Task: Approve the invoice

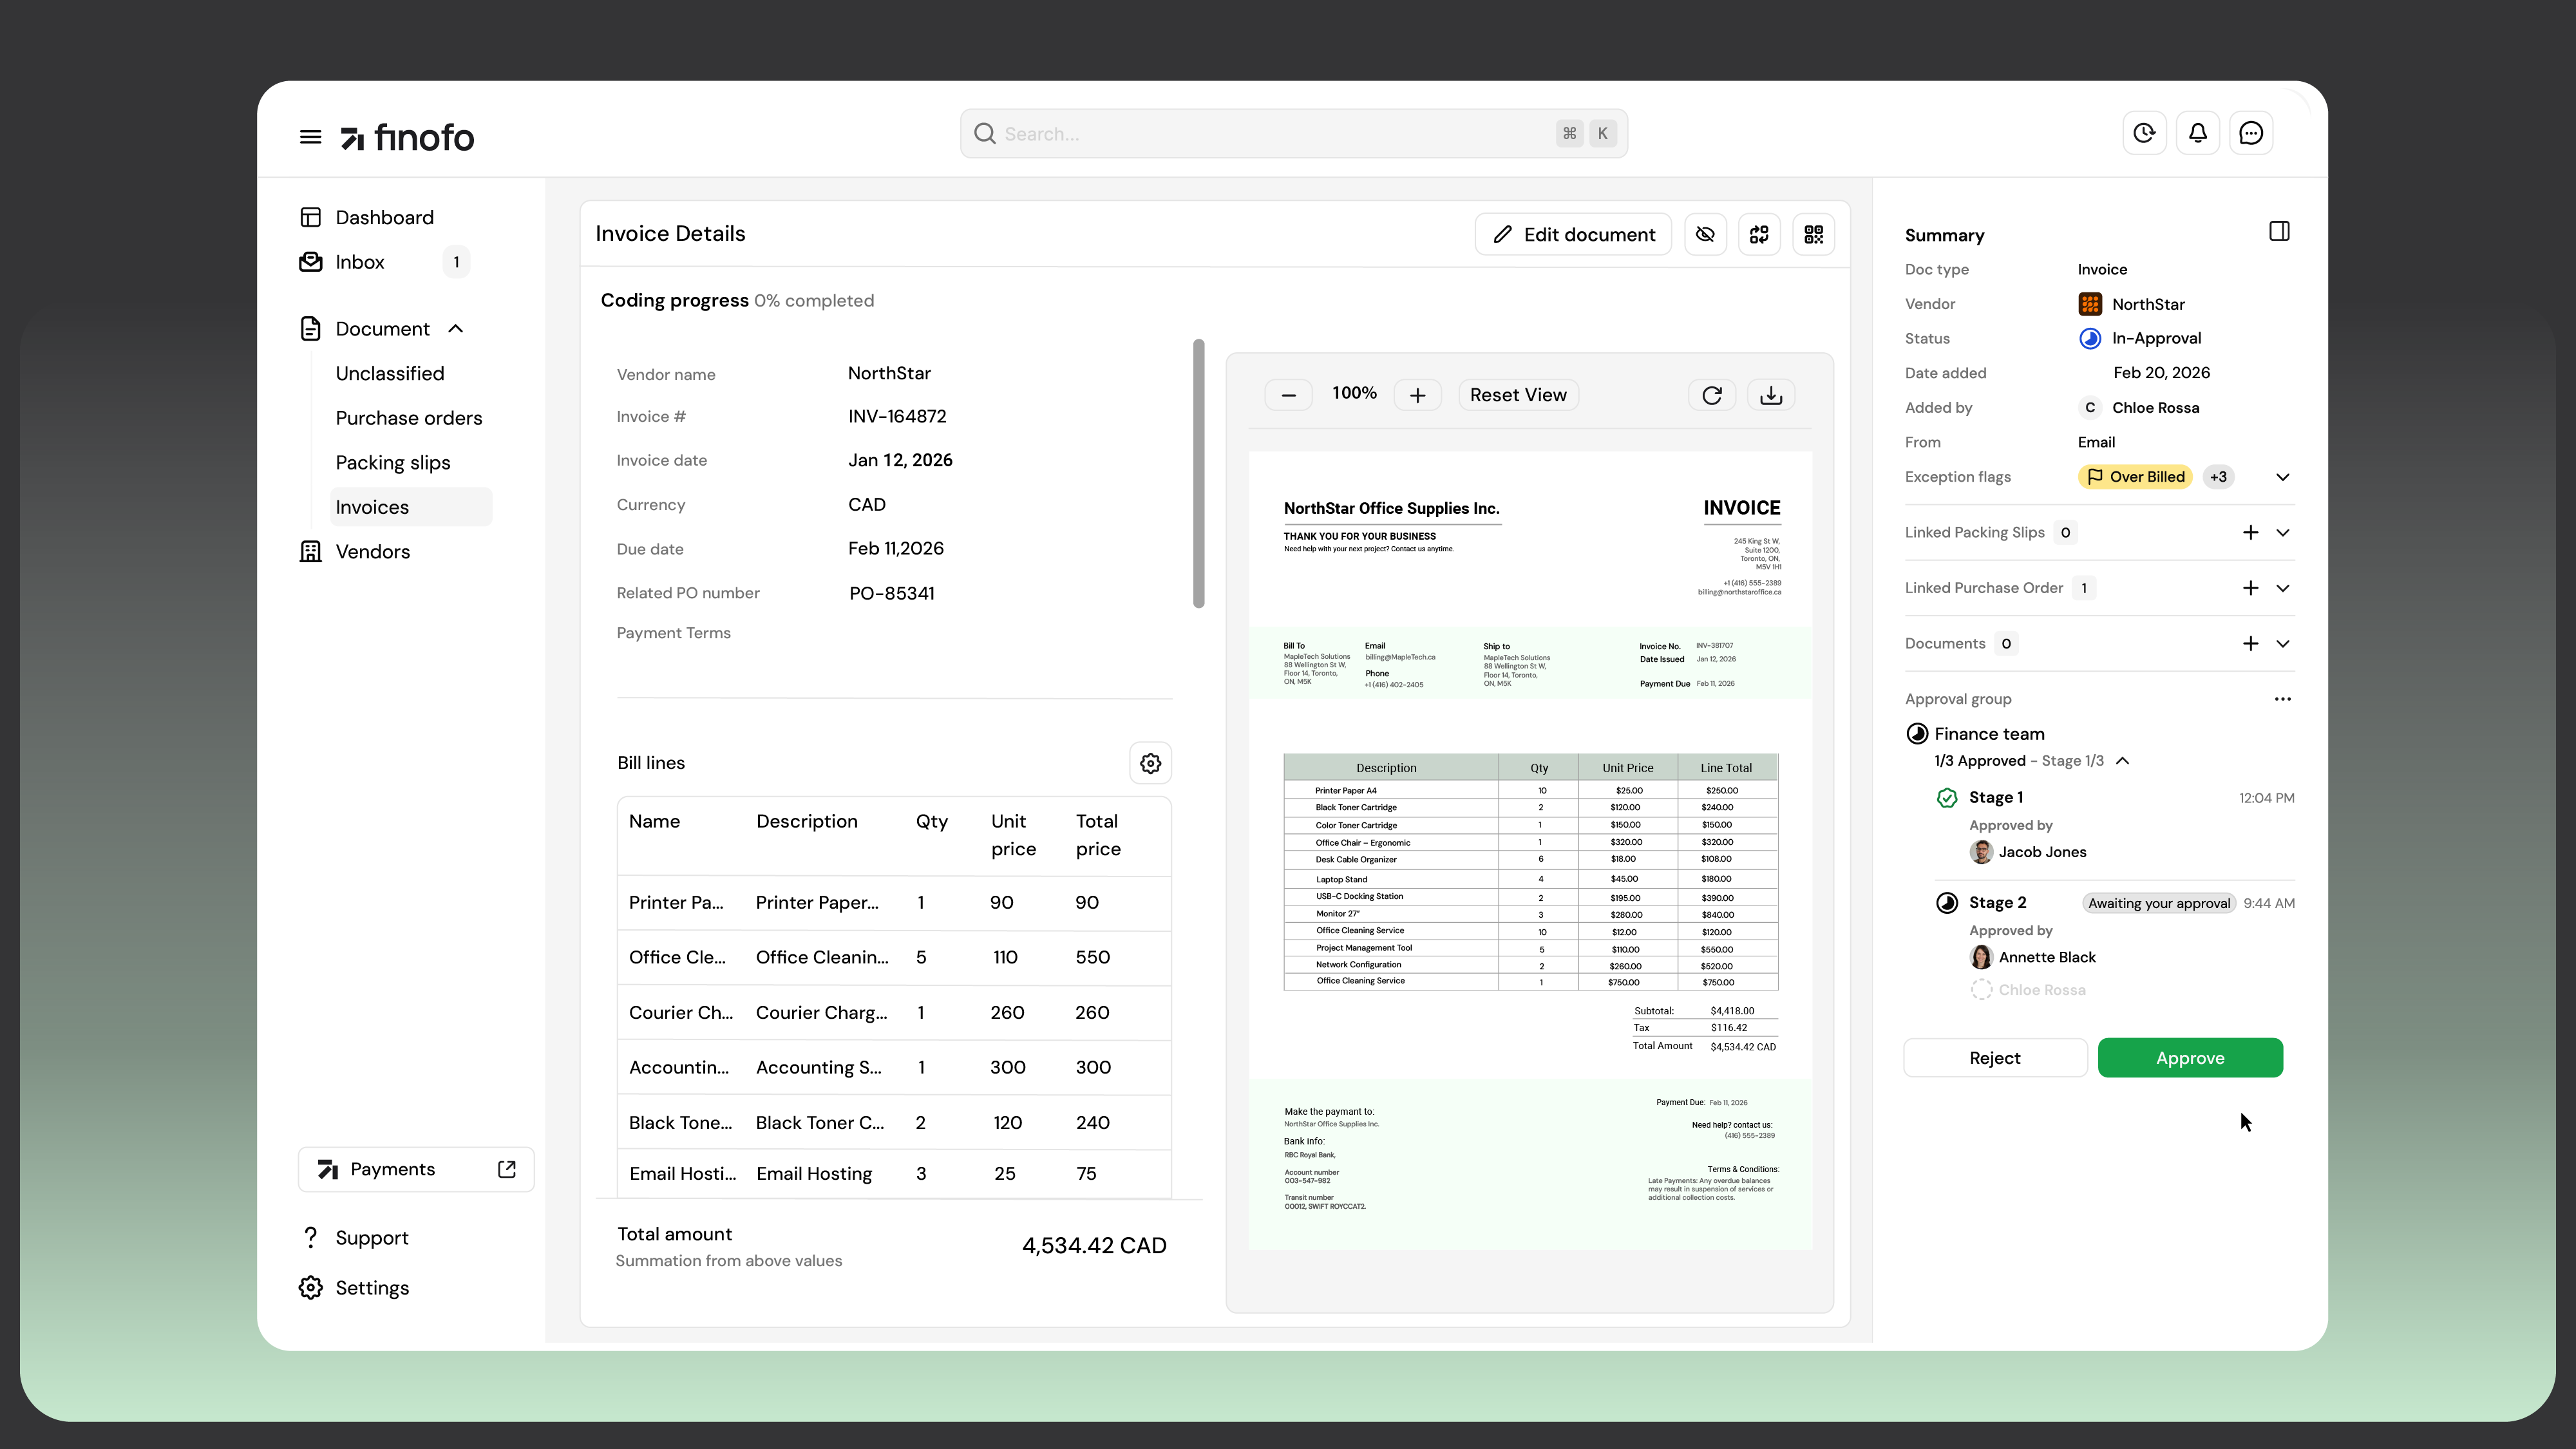Action: (2190, 1057)
